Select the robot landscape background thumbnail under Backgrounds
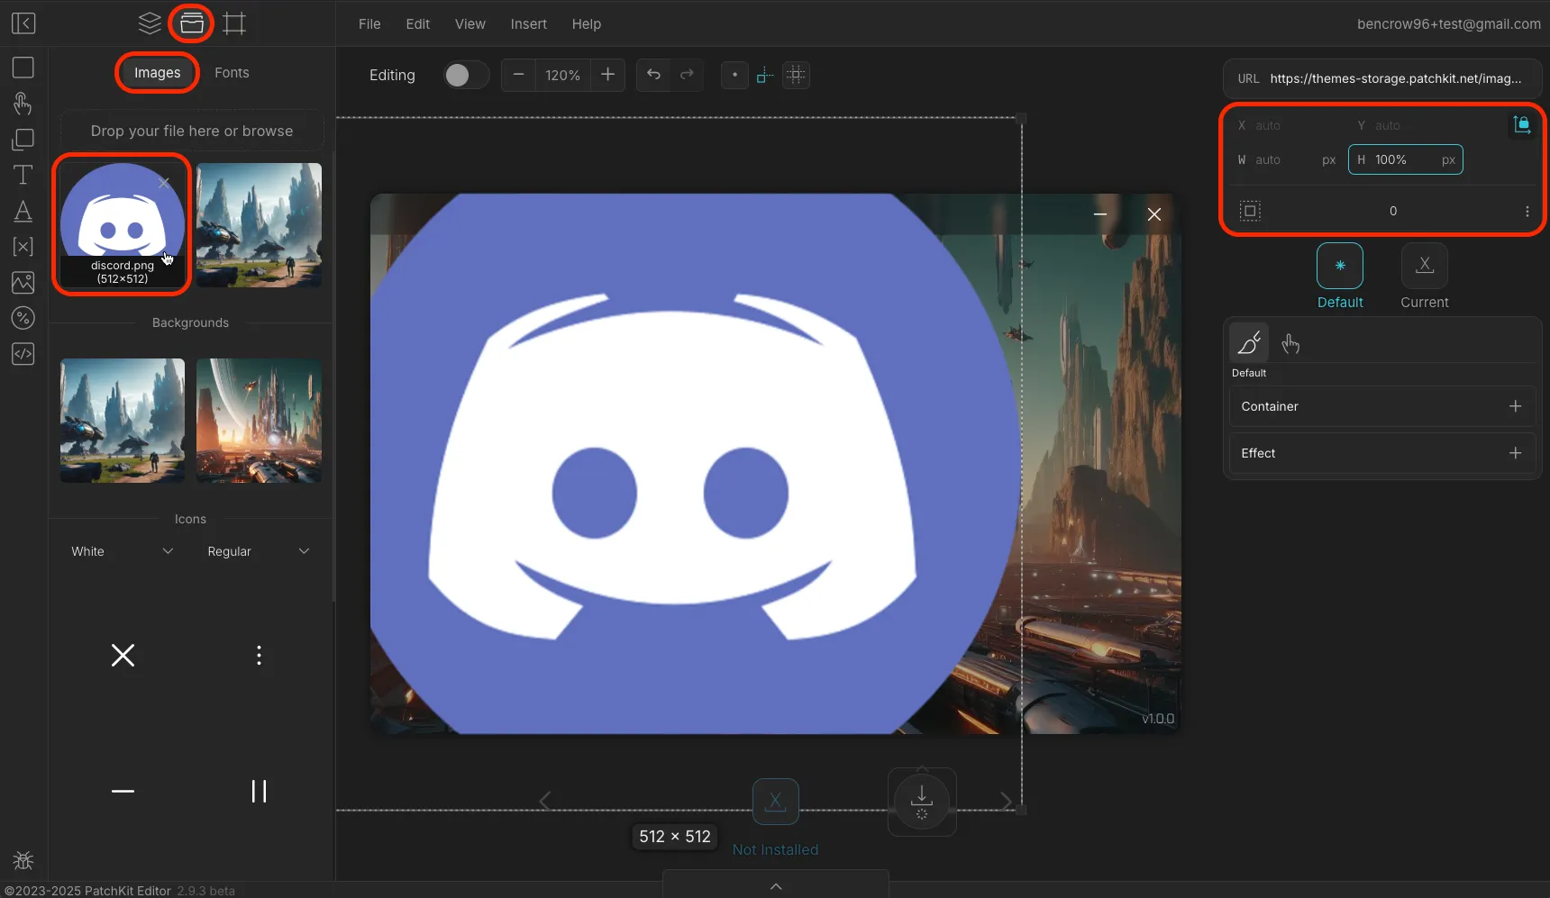This screenshot has width=1550, height=898. click(x=123, y=421)
